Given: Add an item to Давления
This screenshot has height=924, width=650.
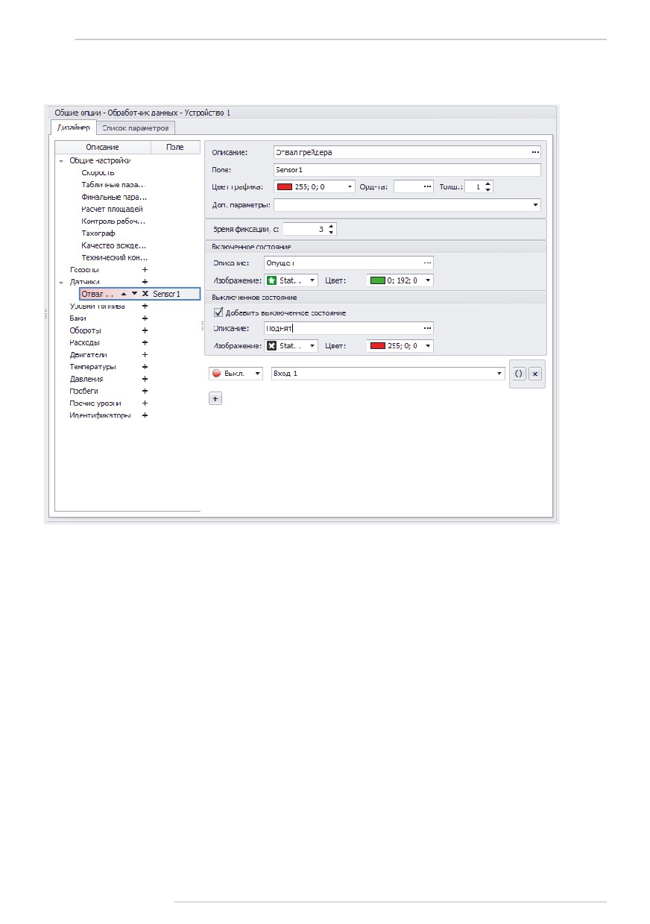Looking at the screenshot, I should (x=145, y=379).
